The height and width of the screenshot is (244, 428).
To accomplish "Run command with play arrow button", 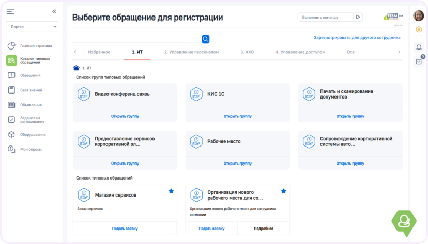I will tap(358, 17).
